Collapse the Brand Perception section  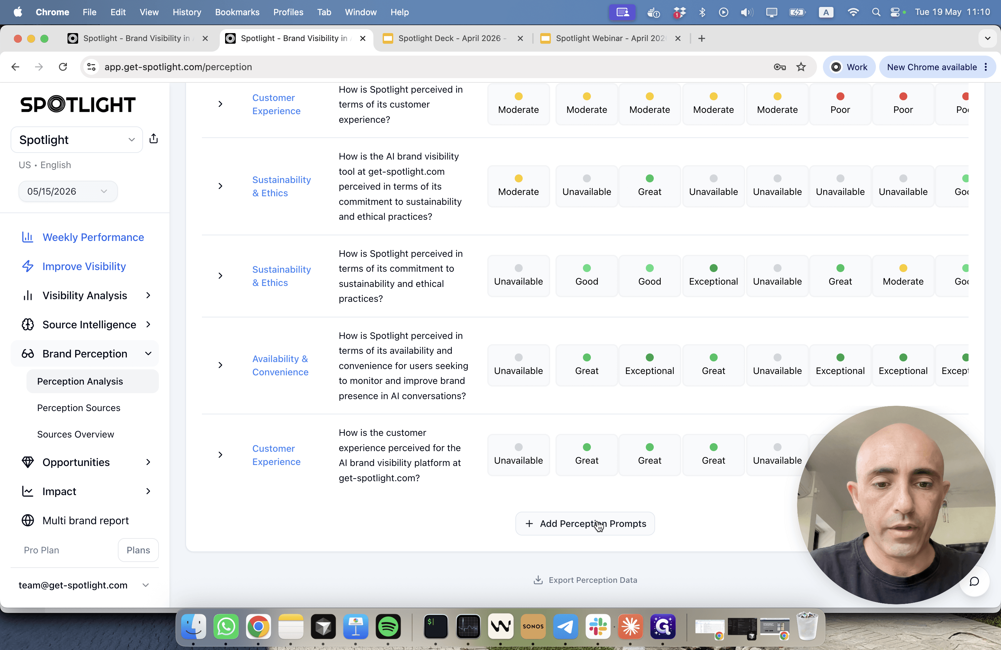tap(85, 353)
